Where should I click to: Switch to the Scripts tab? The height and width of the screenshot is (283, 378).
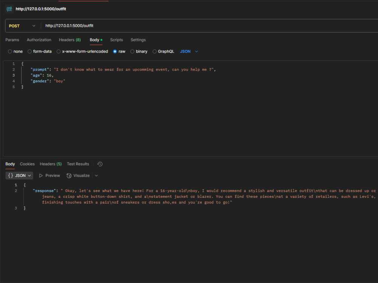116,40
